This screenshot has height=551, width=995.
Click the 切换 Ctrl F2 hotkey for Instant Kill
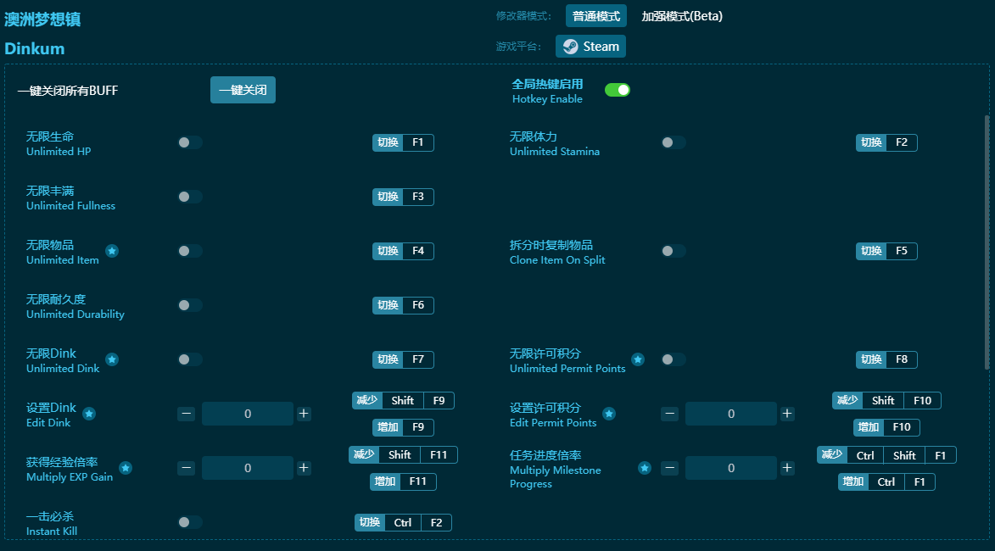403,522
